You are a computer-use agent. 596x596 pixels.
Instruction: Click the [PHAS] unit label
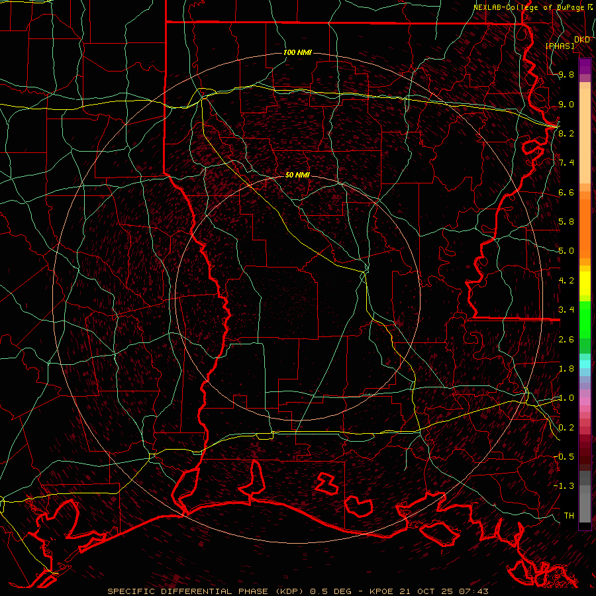point(560,46)
